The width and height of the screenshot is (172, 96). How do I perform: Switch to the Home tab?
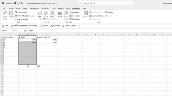point(11,8)
